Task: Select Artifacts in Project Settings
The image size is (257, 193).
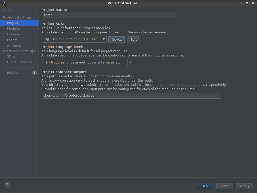Action: click(x=14, y=46)
